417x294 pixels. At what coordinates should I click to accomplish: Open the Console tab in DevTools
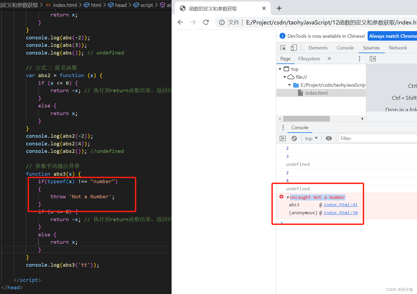(x=345, y=48)
